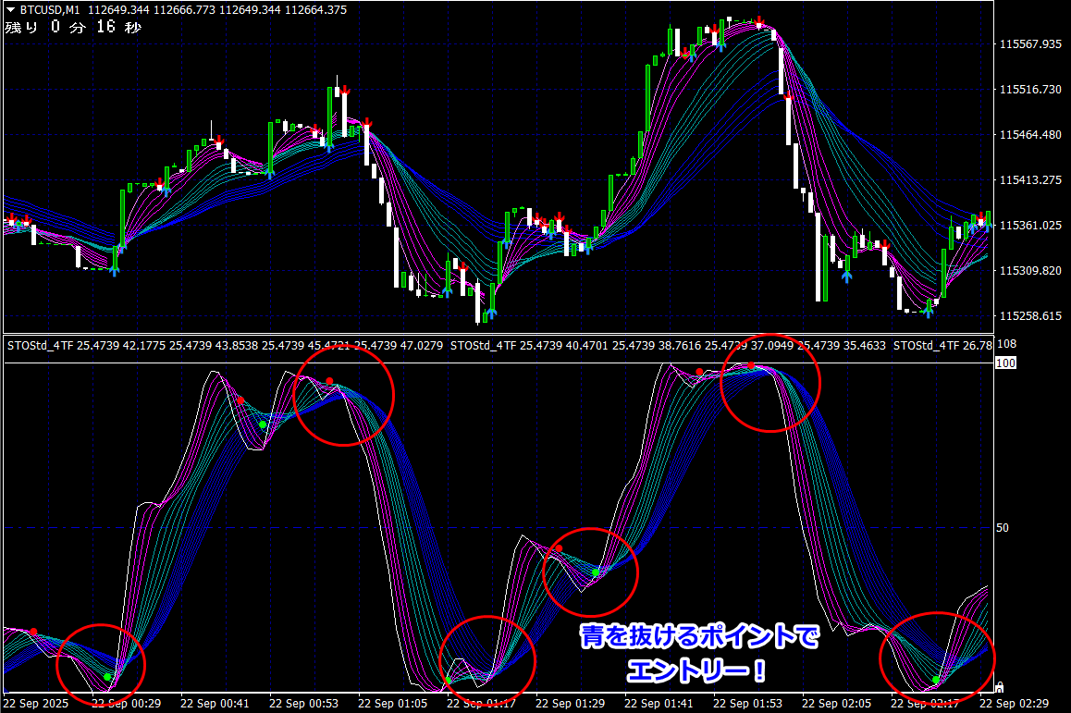Click price label 115413.275 on the scale
The image size is (1071, 713).
click(1030, 180)
